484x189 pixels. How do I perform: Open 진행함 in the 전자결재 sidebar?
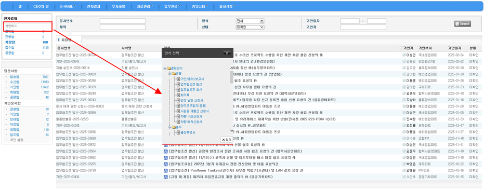(9, 37)
